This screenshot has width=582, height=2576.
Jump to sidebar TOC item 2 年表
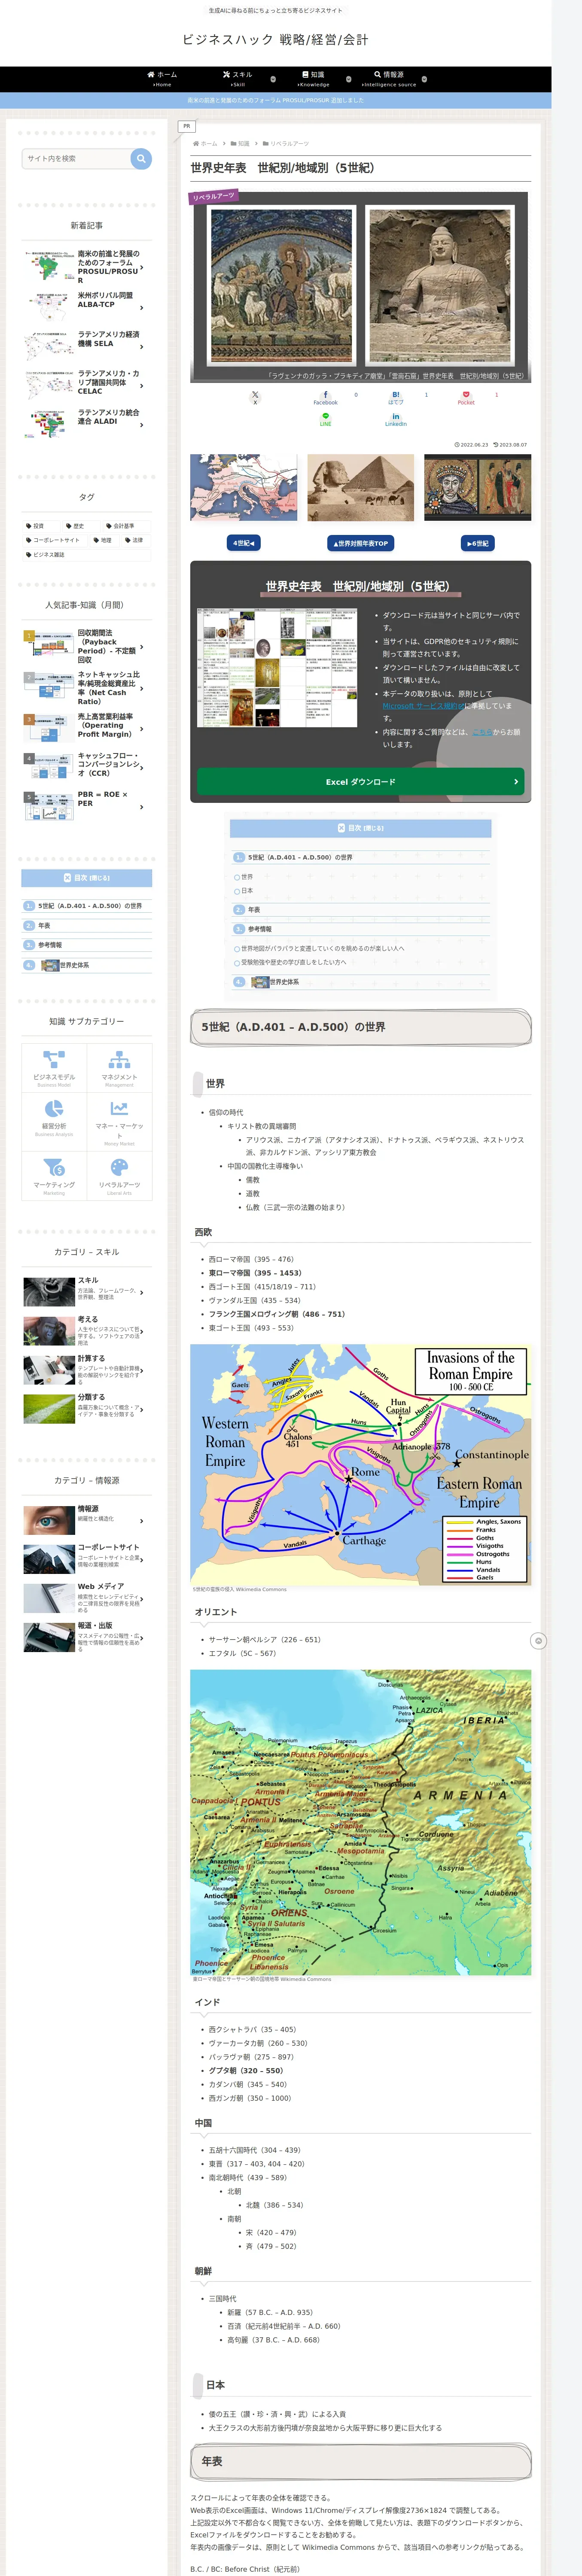[44, 925]
